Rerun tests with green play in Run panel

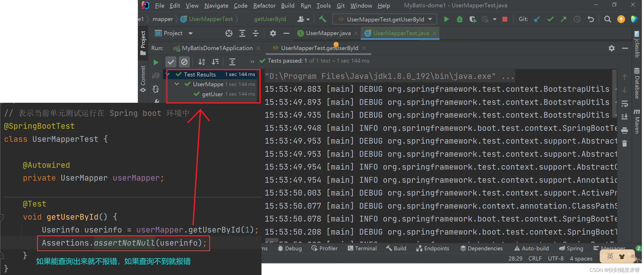coord(156,62)
